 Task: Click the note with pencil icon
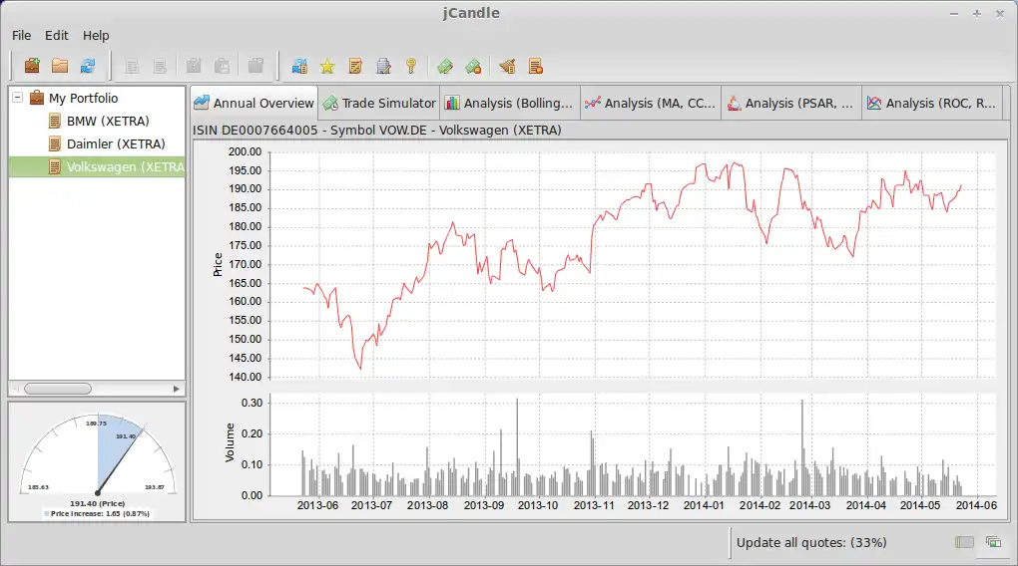[x=355, y=66]
